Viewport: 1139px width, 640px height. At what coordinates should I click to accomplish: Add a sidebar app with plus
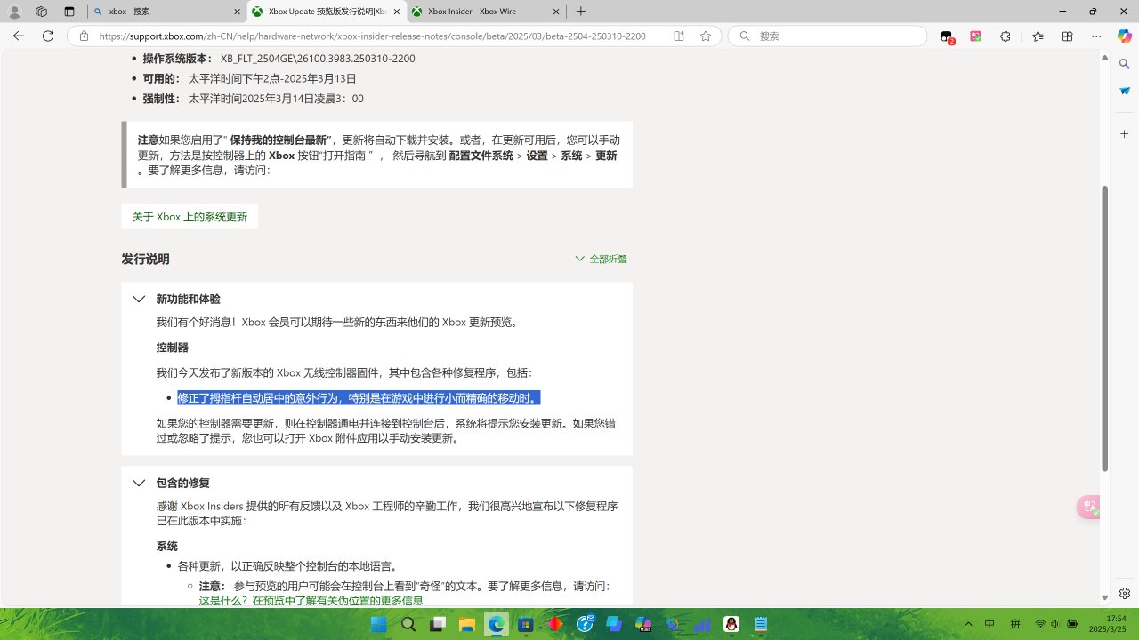tap(1125, 134)
